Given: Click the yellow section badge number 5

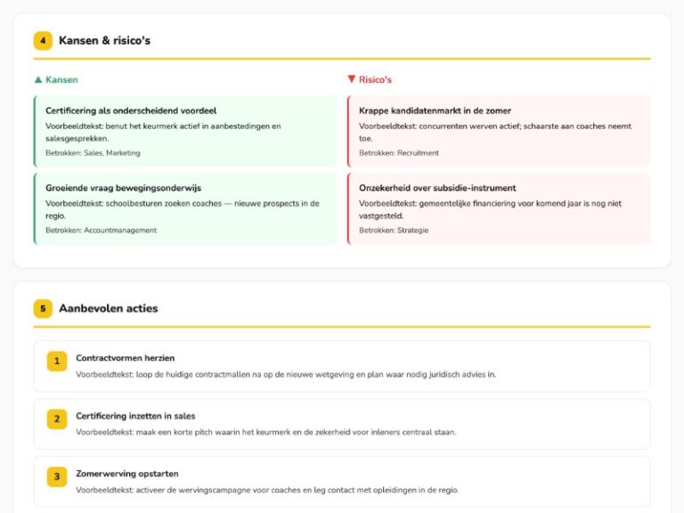Looking at the screenshot, I should pos(43,308).
